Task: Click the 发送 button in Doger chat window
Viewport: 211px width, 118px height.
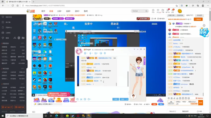Action: [x=123, y=99]
